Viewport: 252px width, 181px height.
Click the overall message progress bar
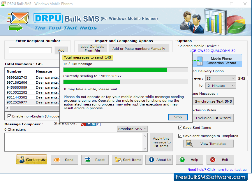[x=126, y=70]
